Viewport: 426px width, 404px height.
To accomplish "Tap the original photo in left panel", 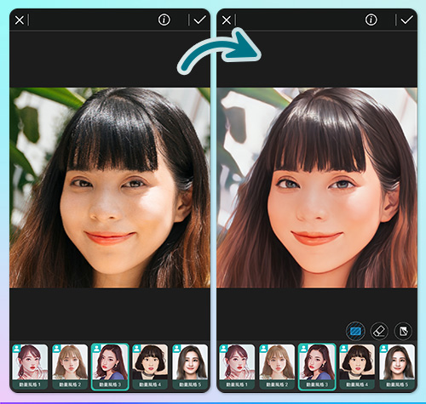I will click(110, 188).
